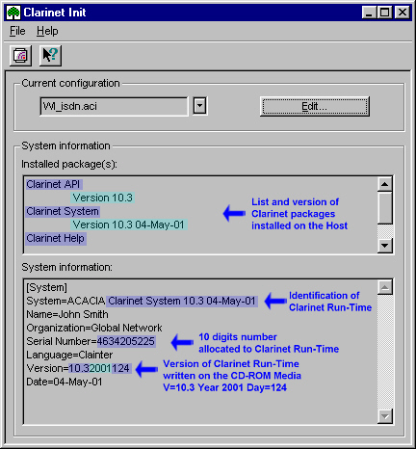Select Version 10.3 04-May-01 line
The width and height of the screenshot is (416, 449).
tap(129, 224)
